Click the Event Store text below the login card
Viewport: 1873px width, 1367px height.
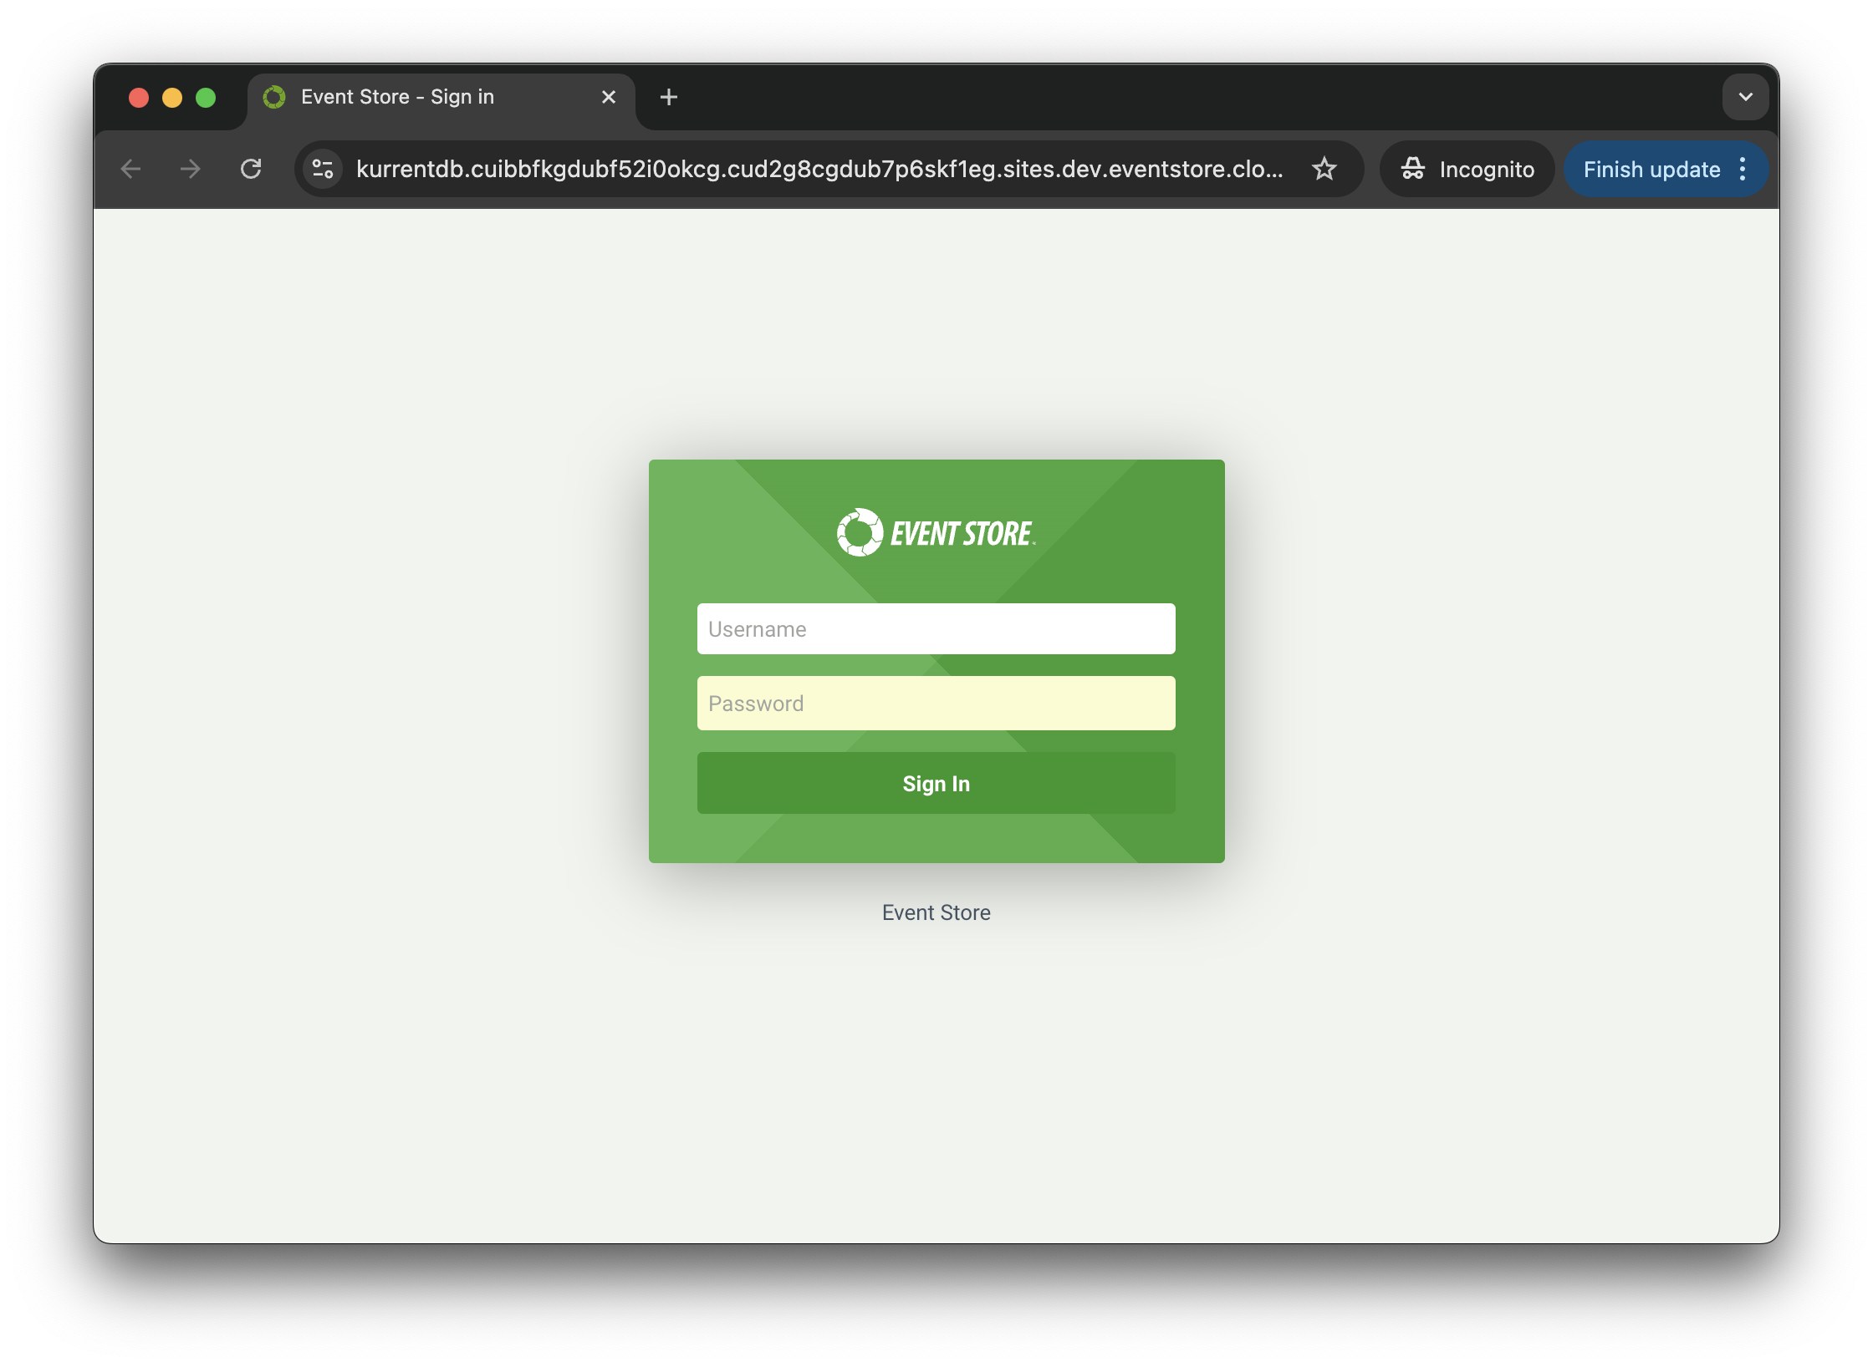pos(935,912)
